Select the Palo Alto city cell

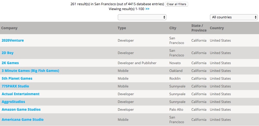coord(176,109)
